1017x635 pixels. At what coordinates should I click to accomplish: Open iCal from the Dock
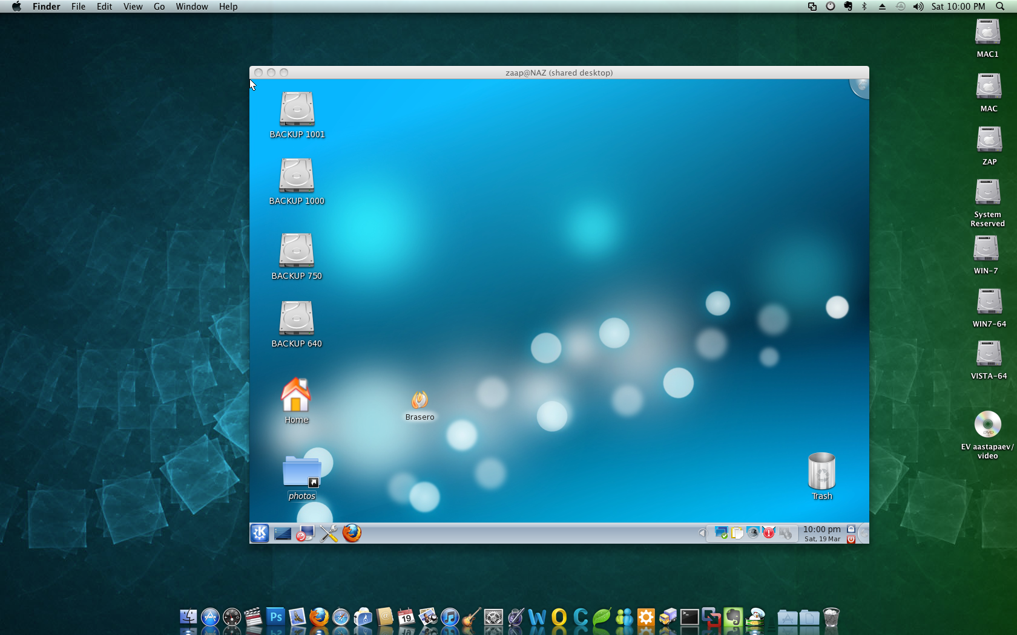406,617
